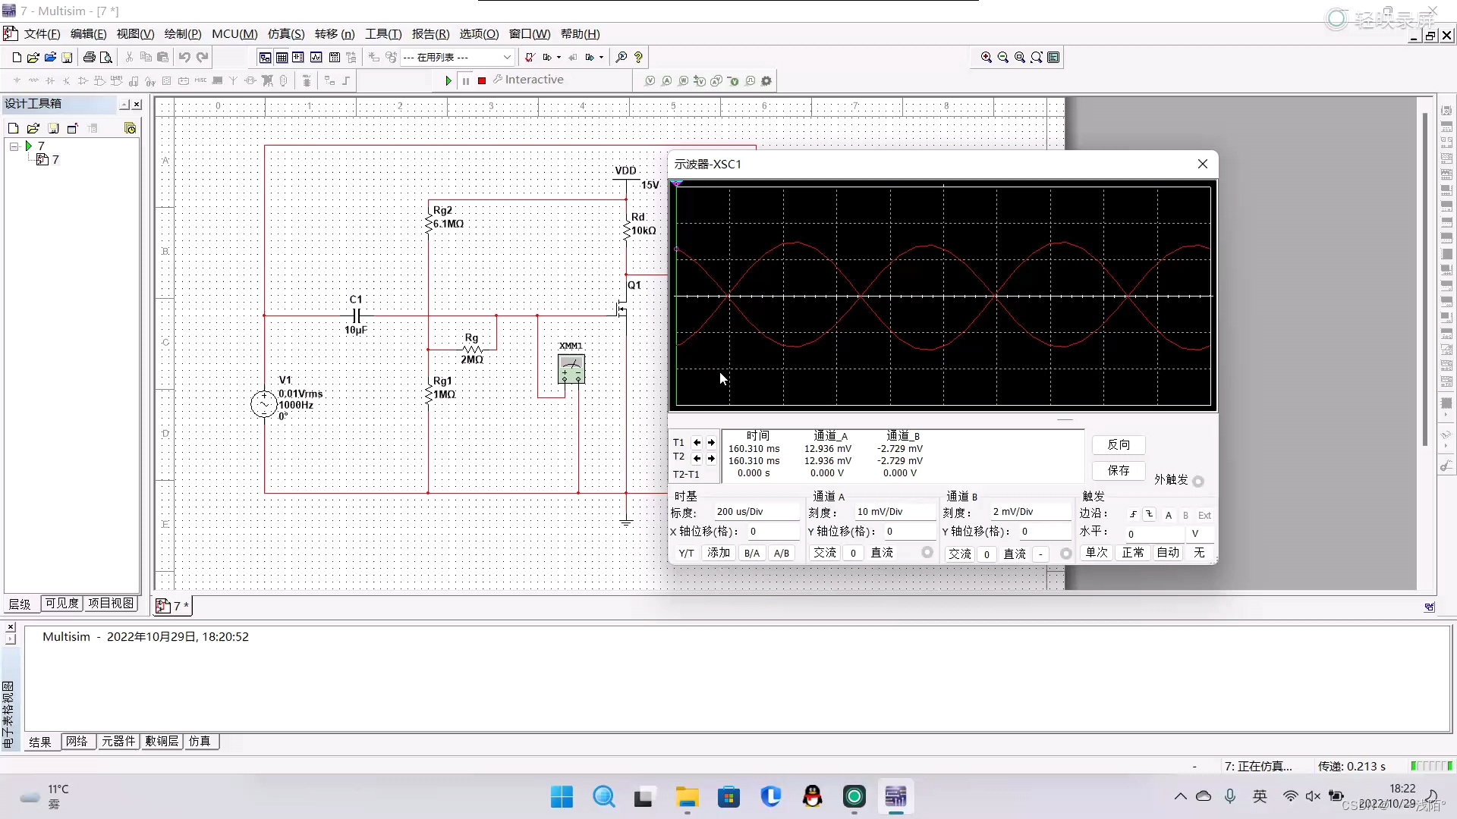The width and height of the screenshot is (1457, 819).
Task: Click the Undo toolbar icon
Action: point(184,57)
